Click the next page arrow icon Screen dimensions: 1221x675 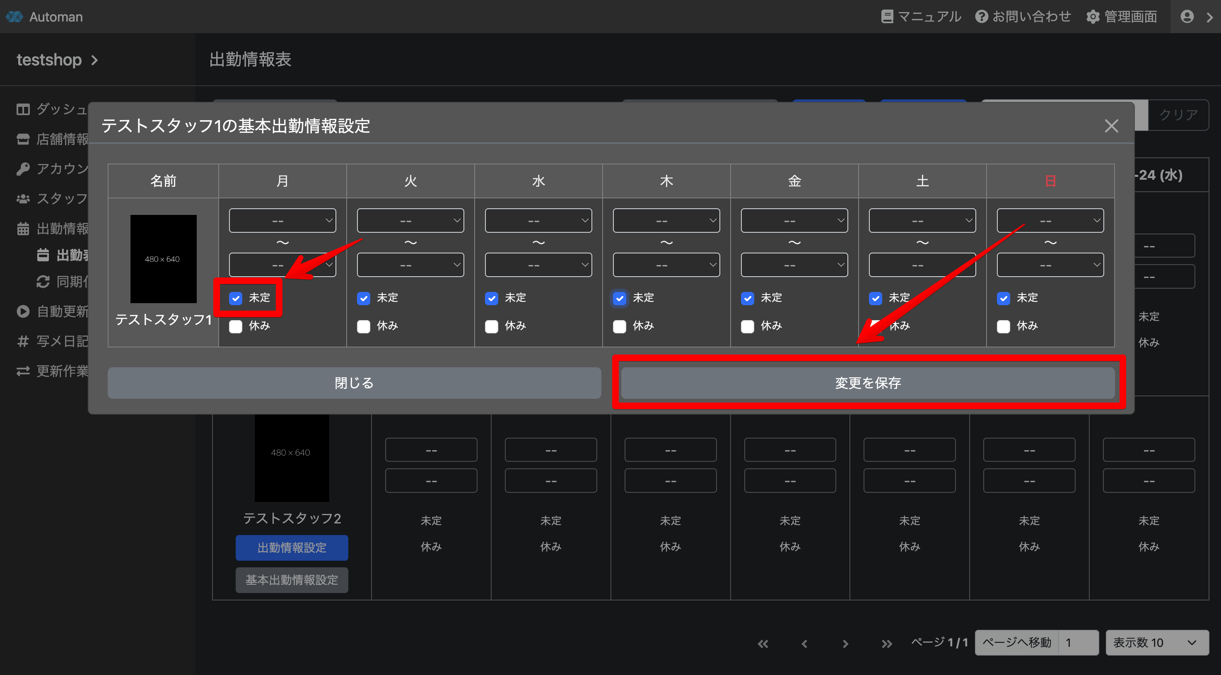click(845, 643)
